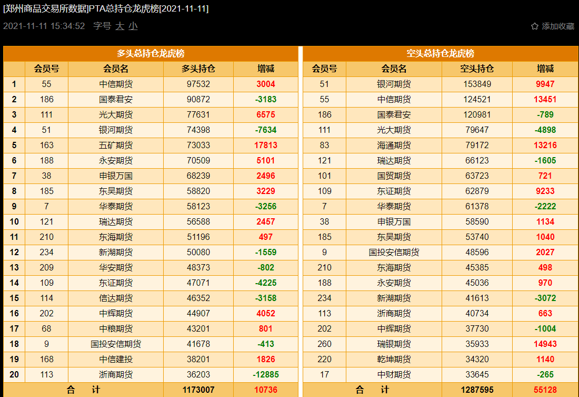Click the green change value -12885
The image size is (579, 397).
tap(266, 375)
